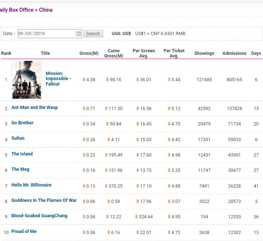Open The Island movie link

[22, 154]
